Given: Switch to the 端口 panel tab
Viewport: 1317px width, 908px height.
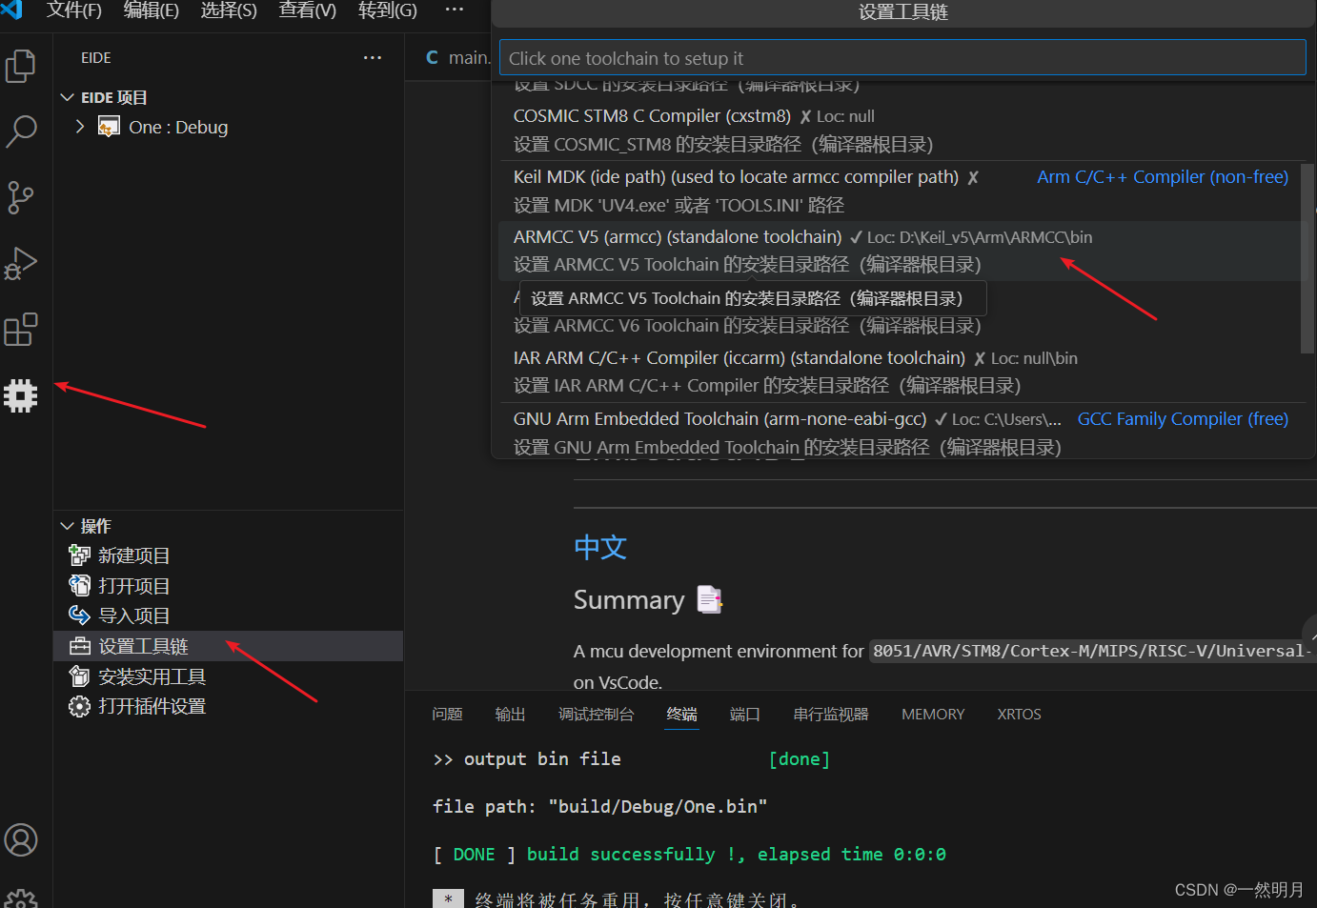Looking at the screenshot, I should [x=744, y=714].
